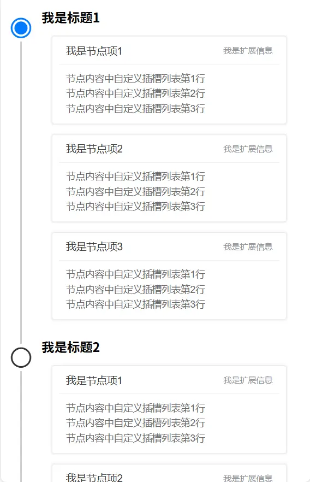The height and width of the screenshot is (482, 310).
Task: Select 第2行 list text in 节点项1 under 标题2
Action: click(135, 423)
